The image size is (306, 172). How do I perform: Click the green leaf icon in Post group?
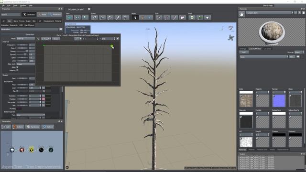[200, 18]
